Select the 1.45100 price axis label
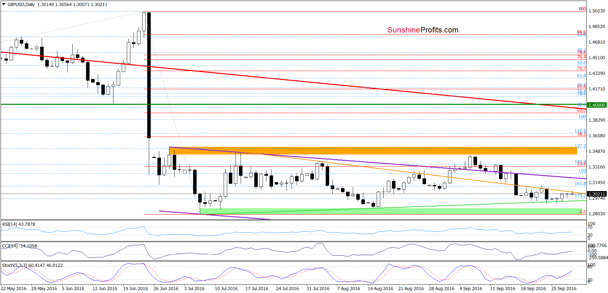 (x=597, y=58)
